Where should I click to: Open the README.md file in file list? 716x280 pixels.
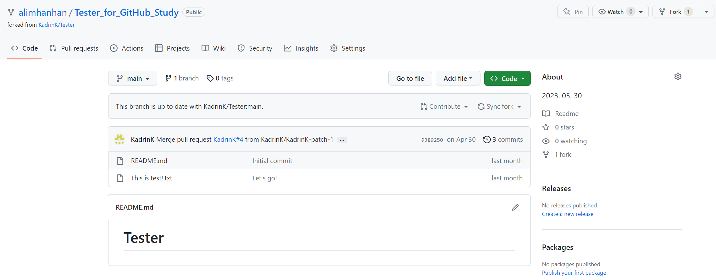click(149, 161)
